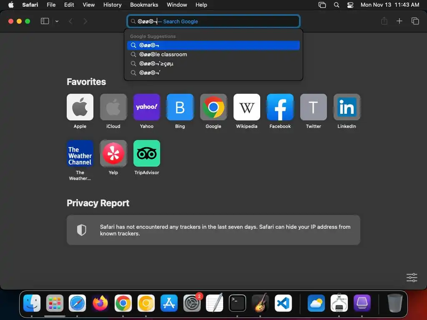The image size is (427, 320).
Task: Click the date and time in menu bar
Action: [x=390, y=5]
